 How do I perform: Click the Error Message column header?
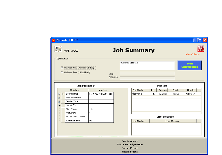[x=173, y=121]
